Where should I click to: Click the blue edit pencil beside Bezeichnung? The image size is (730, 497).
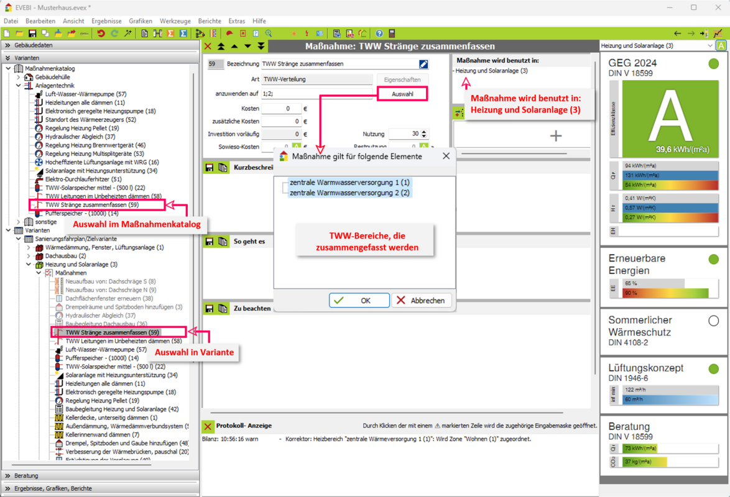(x=423, y=64)
